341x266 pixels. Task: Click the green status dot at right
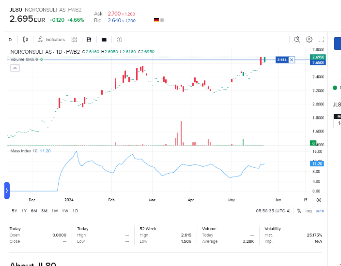pos(335,88)
